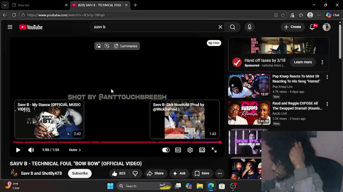Viewport: 343px width, 192px height.
Task: Open the Favorites list
Action: [301, 15]
